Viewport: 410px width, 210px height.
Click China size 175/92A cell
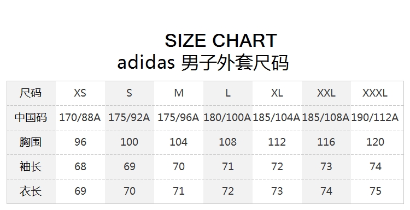click(x=129, y=117)
